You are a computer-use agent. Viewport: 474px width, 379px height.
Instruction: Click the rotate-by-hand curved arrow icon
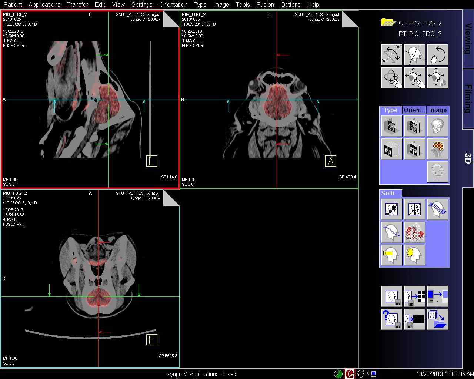(x=437, y=55)
